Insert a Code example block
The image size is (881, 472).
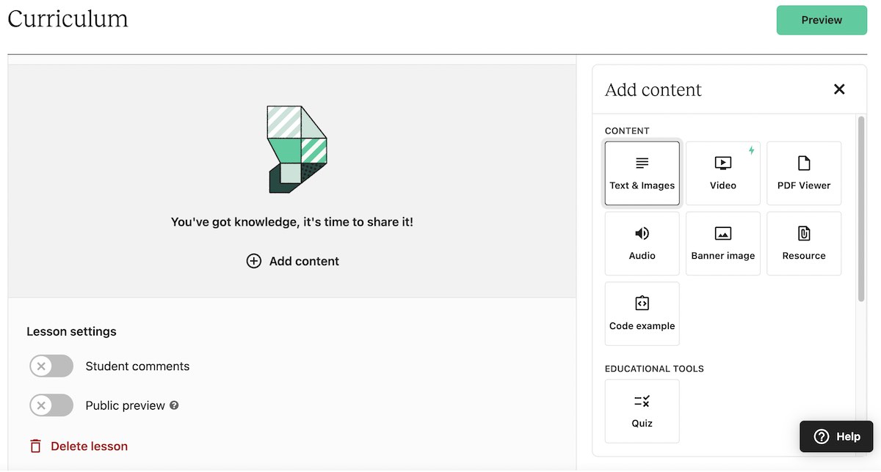[642, 313]
